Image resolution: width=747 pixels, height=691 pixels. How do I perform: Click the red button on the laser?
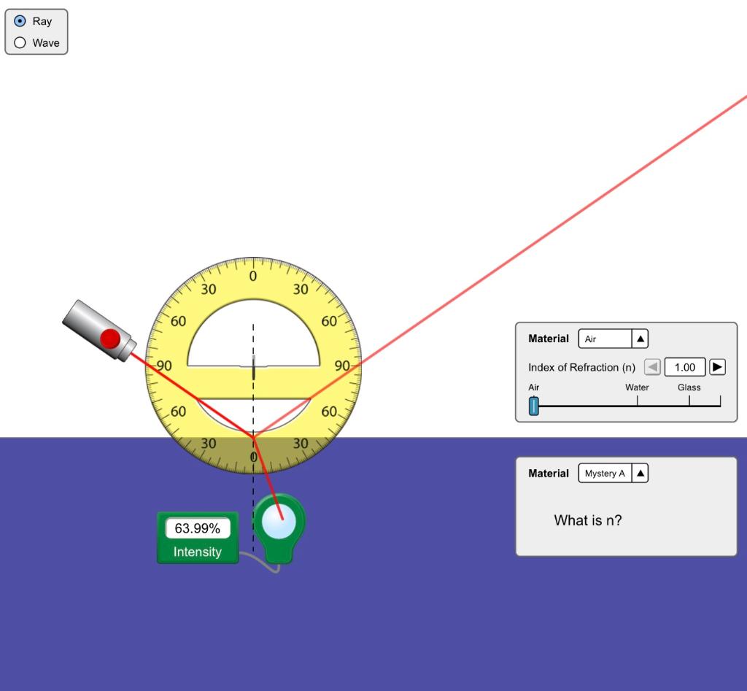111,339
